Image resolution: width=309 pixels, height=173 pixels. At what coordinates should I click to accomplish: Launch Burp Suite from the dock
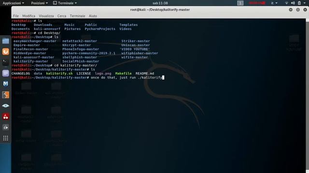5,95
